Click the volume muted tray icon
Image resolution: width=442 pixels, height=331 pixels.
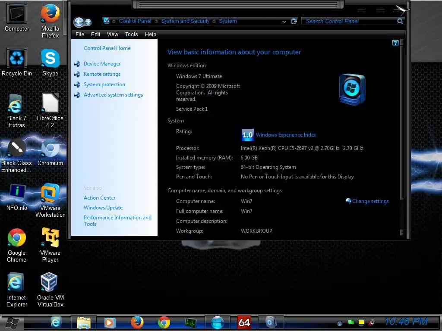(x=372, y=322)
